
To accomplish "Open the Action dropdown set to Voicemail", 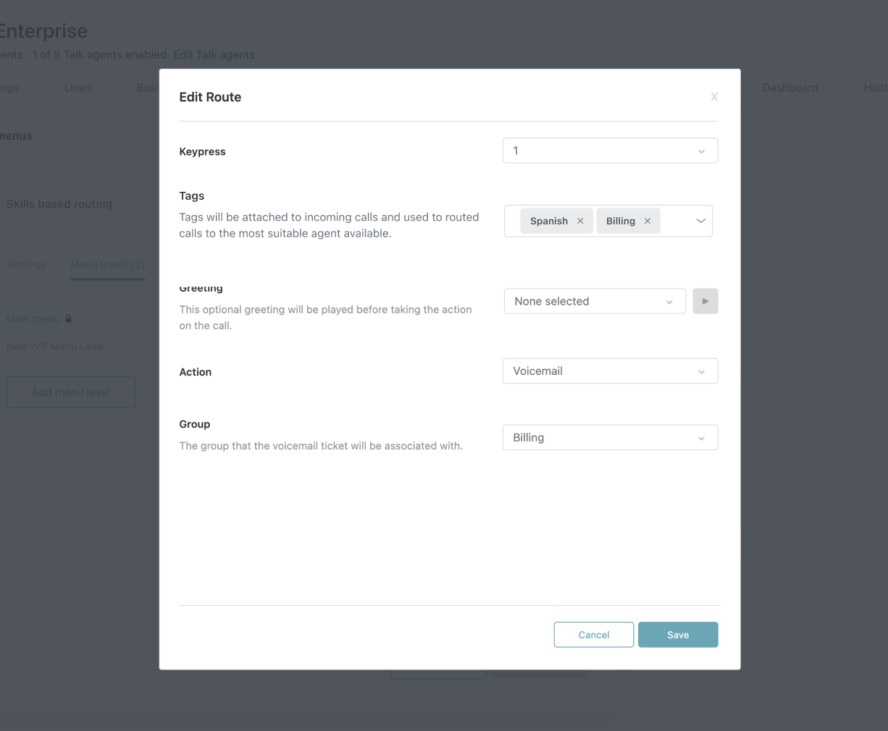I will click(610, 371).
